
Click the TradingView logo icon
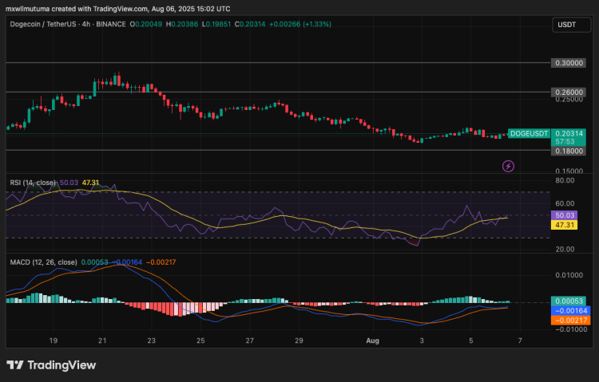(14, 365)
